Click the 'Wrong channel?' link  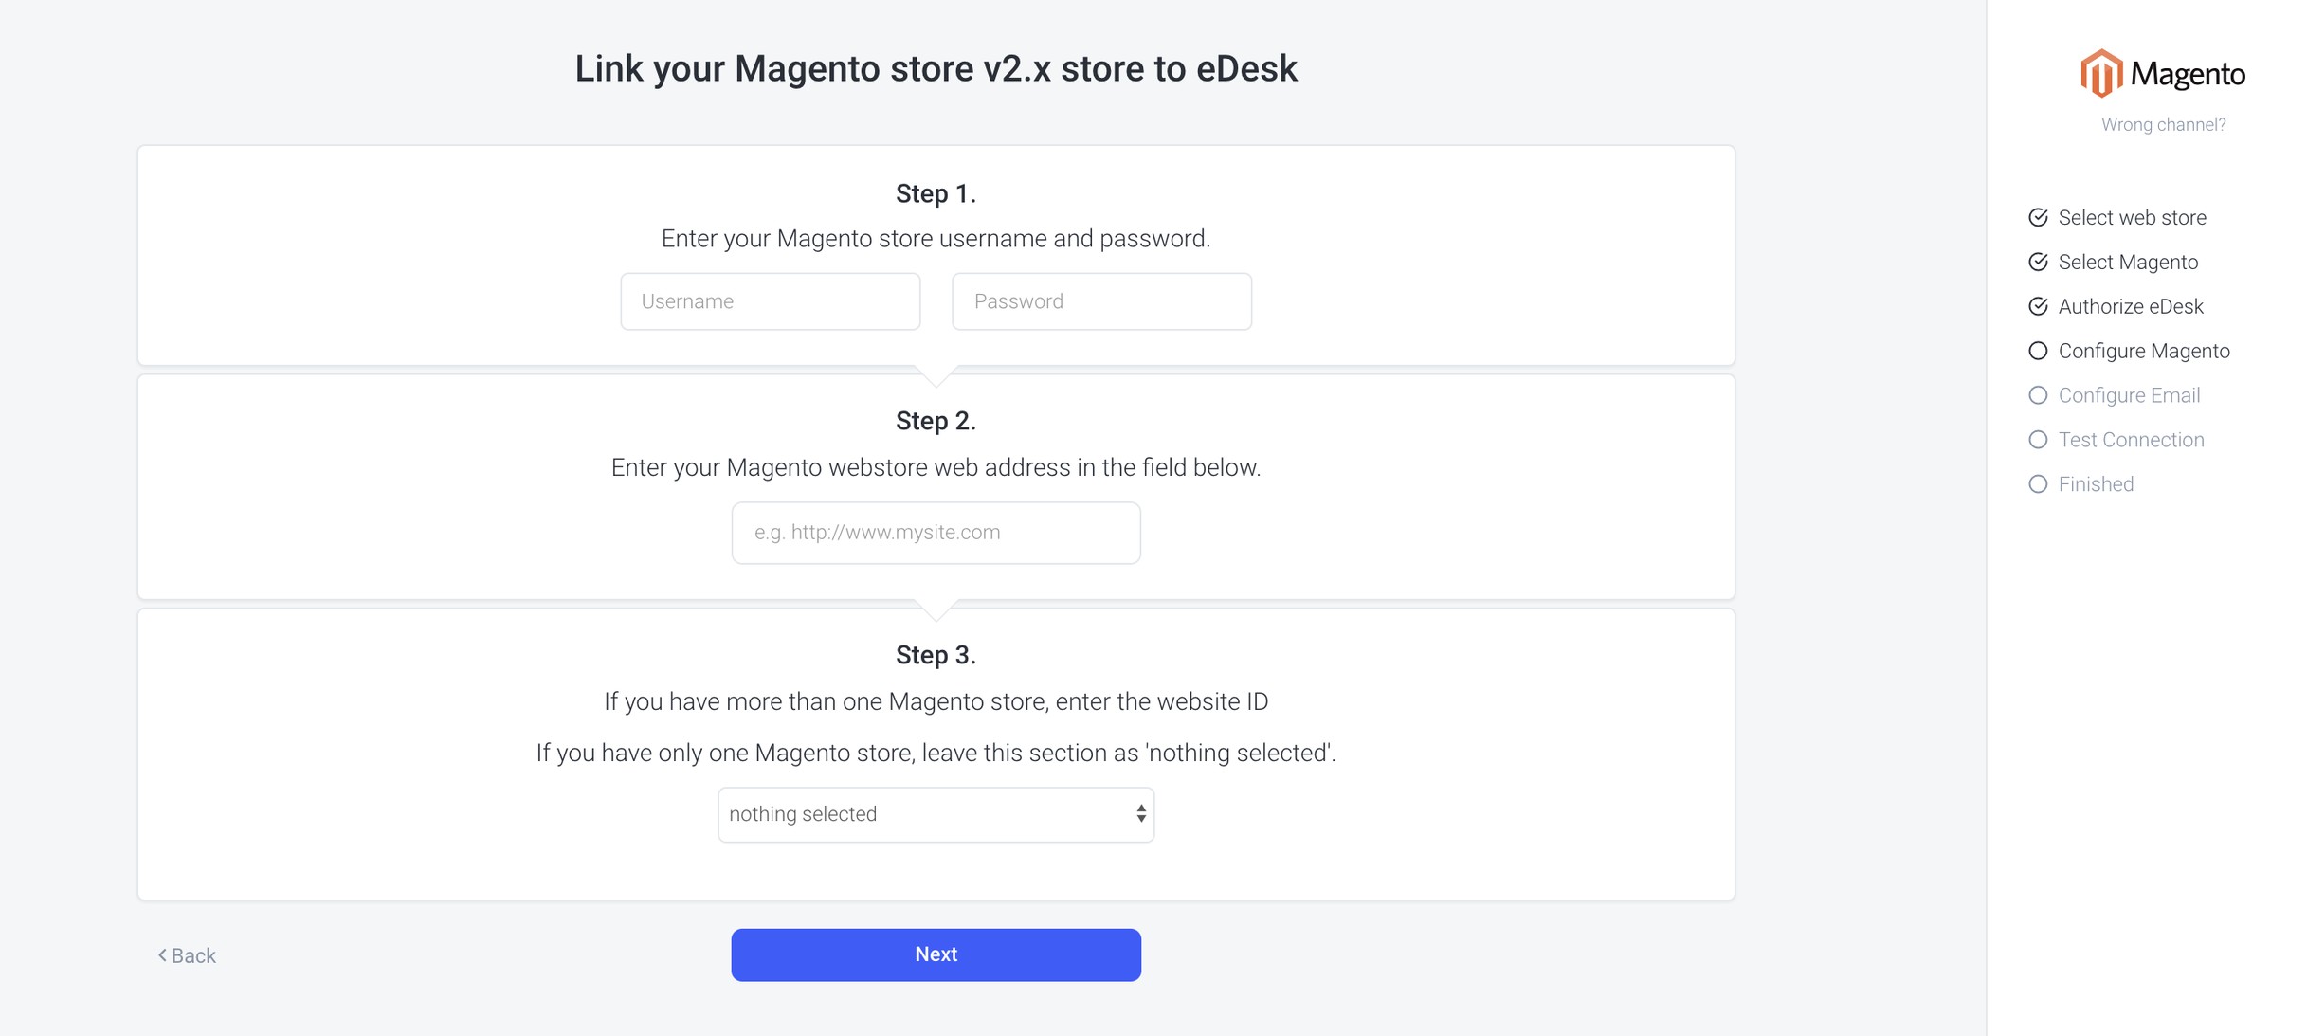pyautogui.click(x=2163, y=125)
